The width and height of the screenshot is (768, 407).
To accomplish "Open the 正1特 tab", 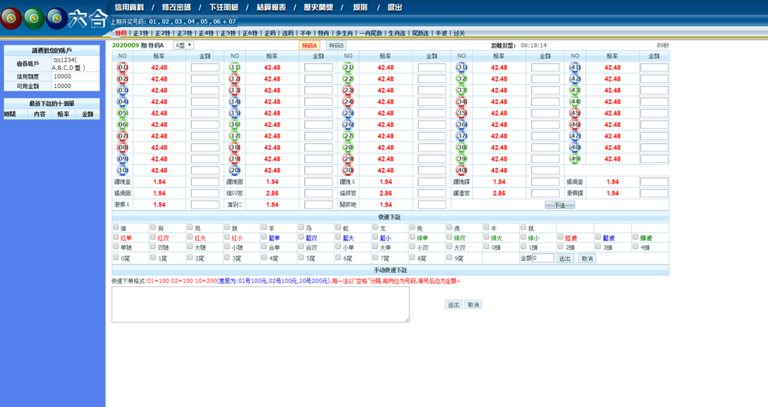I will pos(141,33).
